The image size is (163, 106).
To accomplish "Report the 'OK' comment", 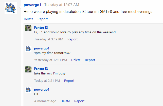I will 79,101.
